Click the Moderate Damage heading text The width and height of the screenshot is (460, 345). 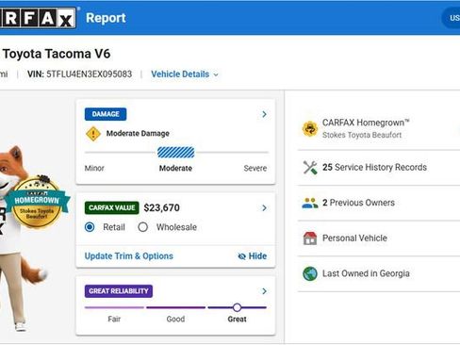click(x=138, y=134)
